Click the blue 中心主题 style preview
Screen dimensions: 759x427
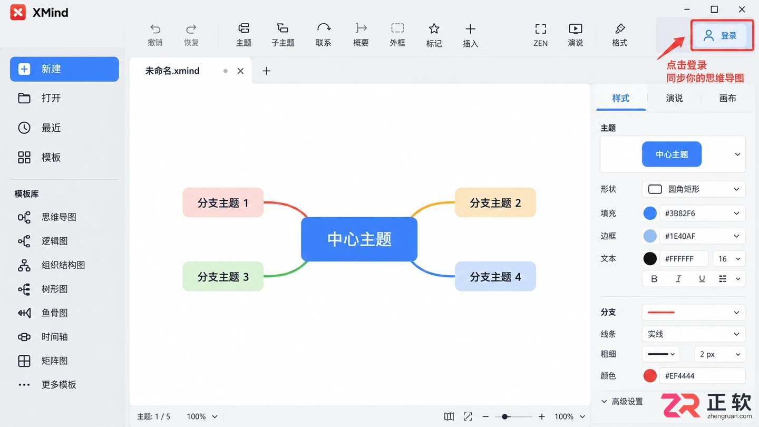point(672,154)
